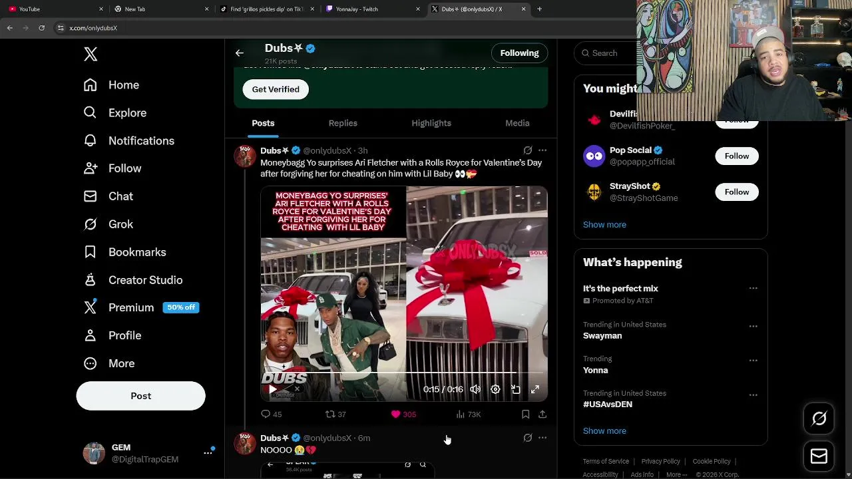Show more under What's happening
Screen dimensions: 852x479
[x=604, y=431]
